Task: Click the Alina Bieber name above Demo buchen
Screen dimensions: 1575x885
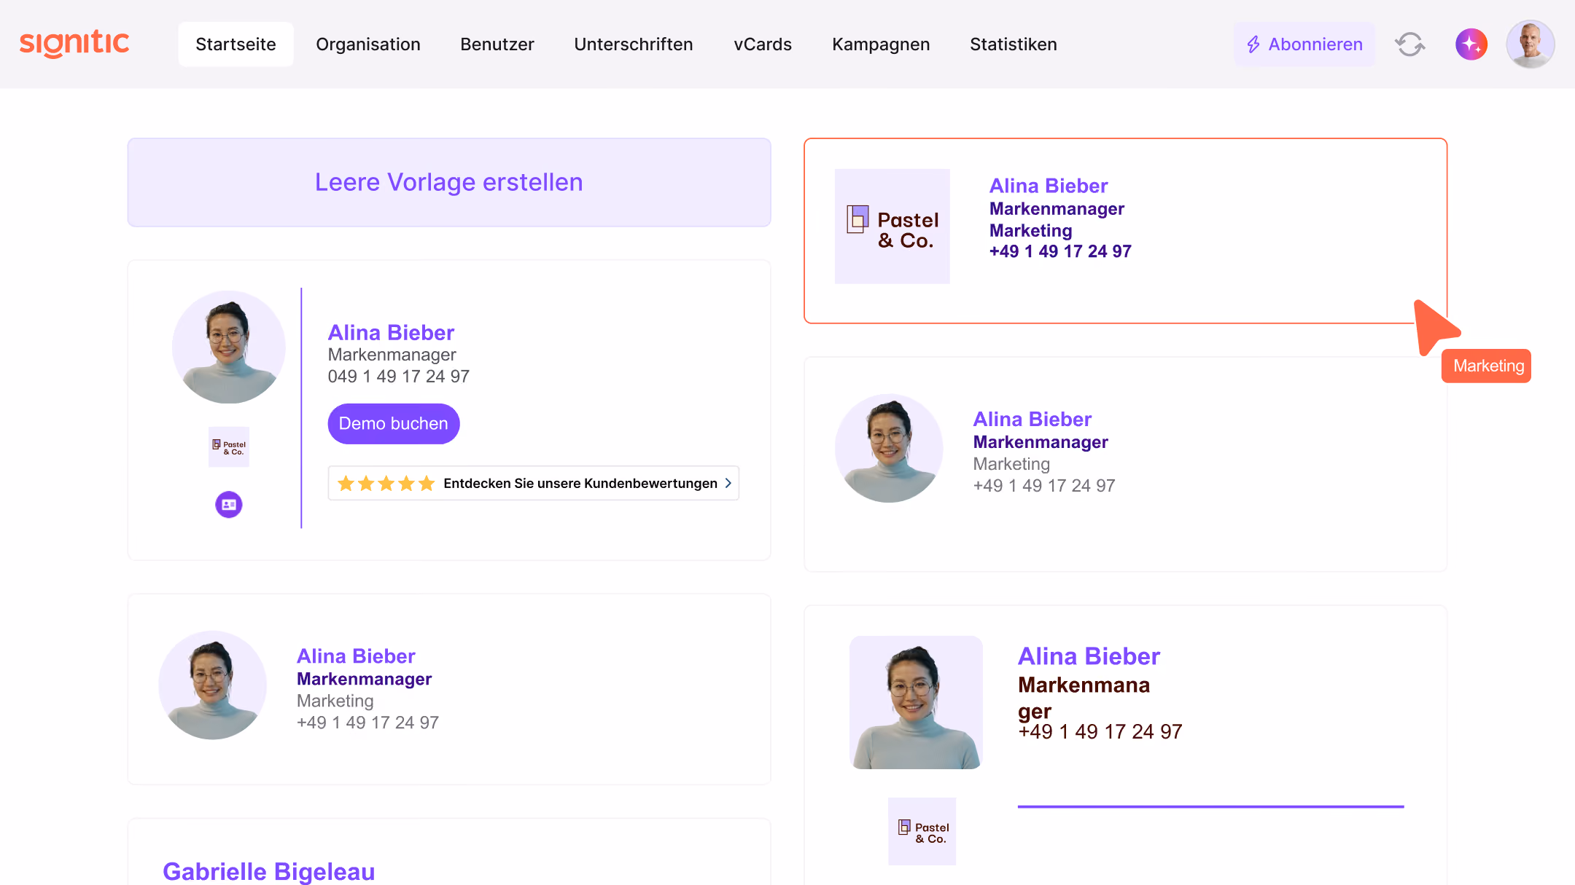Action: (x=391, y=333)
